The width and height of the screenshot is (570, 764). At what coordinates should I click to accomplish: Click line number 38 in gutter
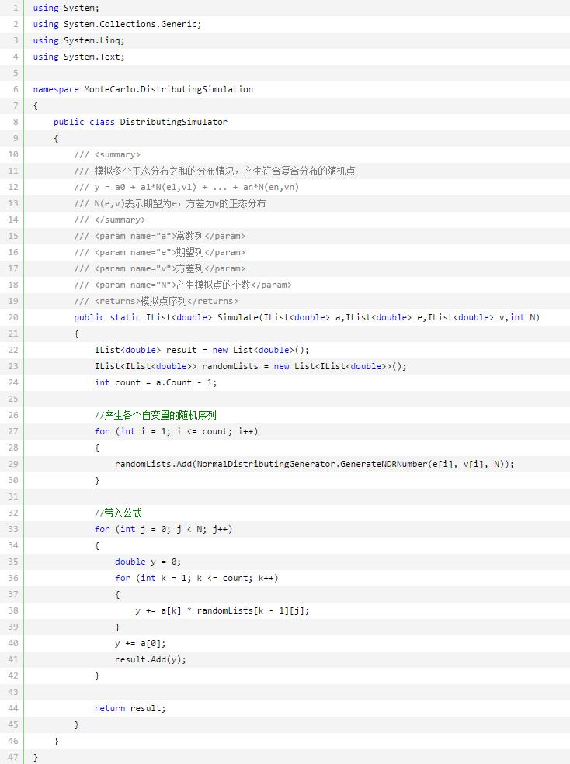tap(13, 610)
